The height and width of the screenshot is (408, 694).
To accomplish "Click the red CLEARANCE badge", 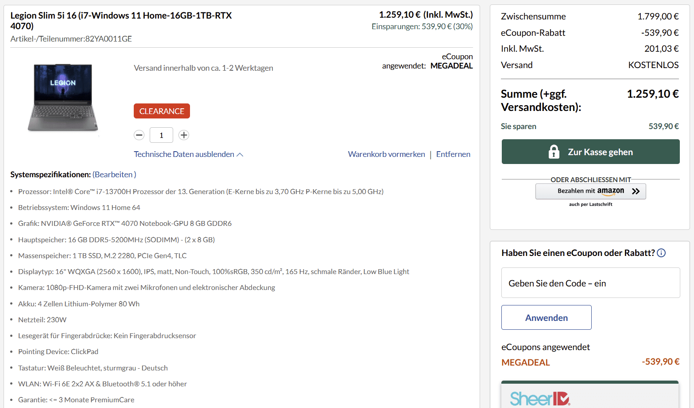I will click(162, 111).
